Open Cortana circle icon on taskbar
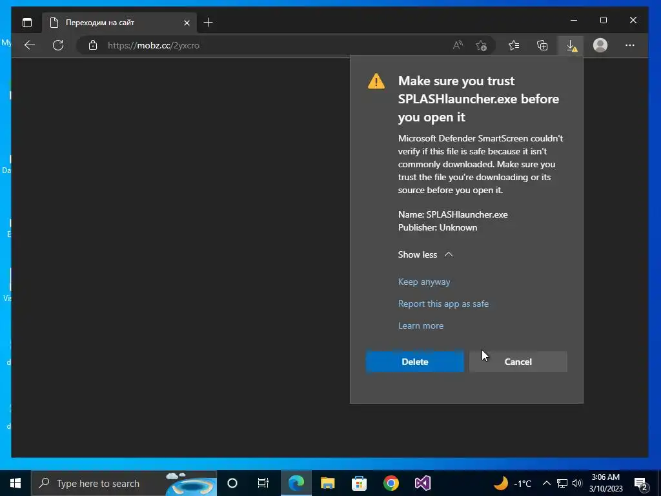This screenshot has height=496, width=661. [232, 483]
